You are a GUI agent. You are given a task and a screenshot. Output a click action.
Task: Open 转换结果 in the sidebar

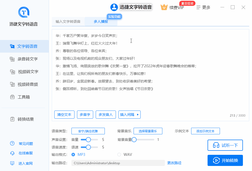click(24, 119)
